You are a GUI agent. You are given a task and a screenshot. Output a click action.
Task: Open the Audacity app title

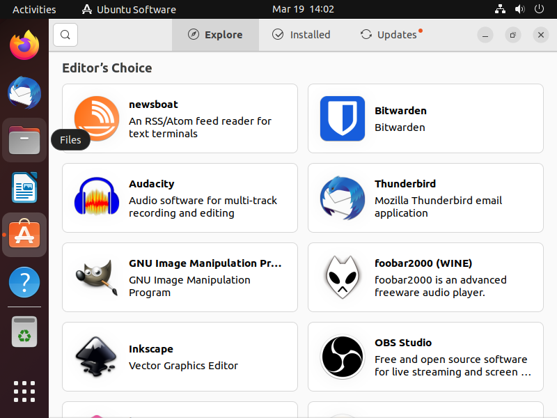151,184
